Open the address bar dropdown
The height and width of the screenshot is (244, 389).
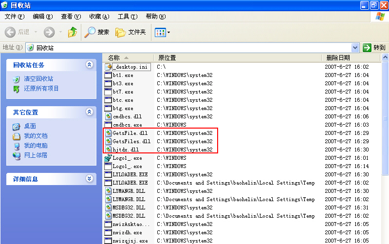(x=355, y=47)
